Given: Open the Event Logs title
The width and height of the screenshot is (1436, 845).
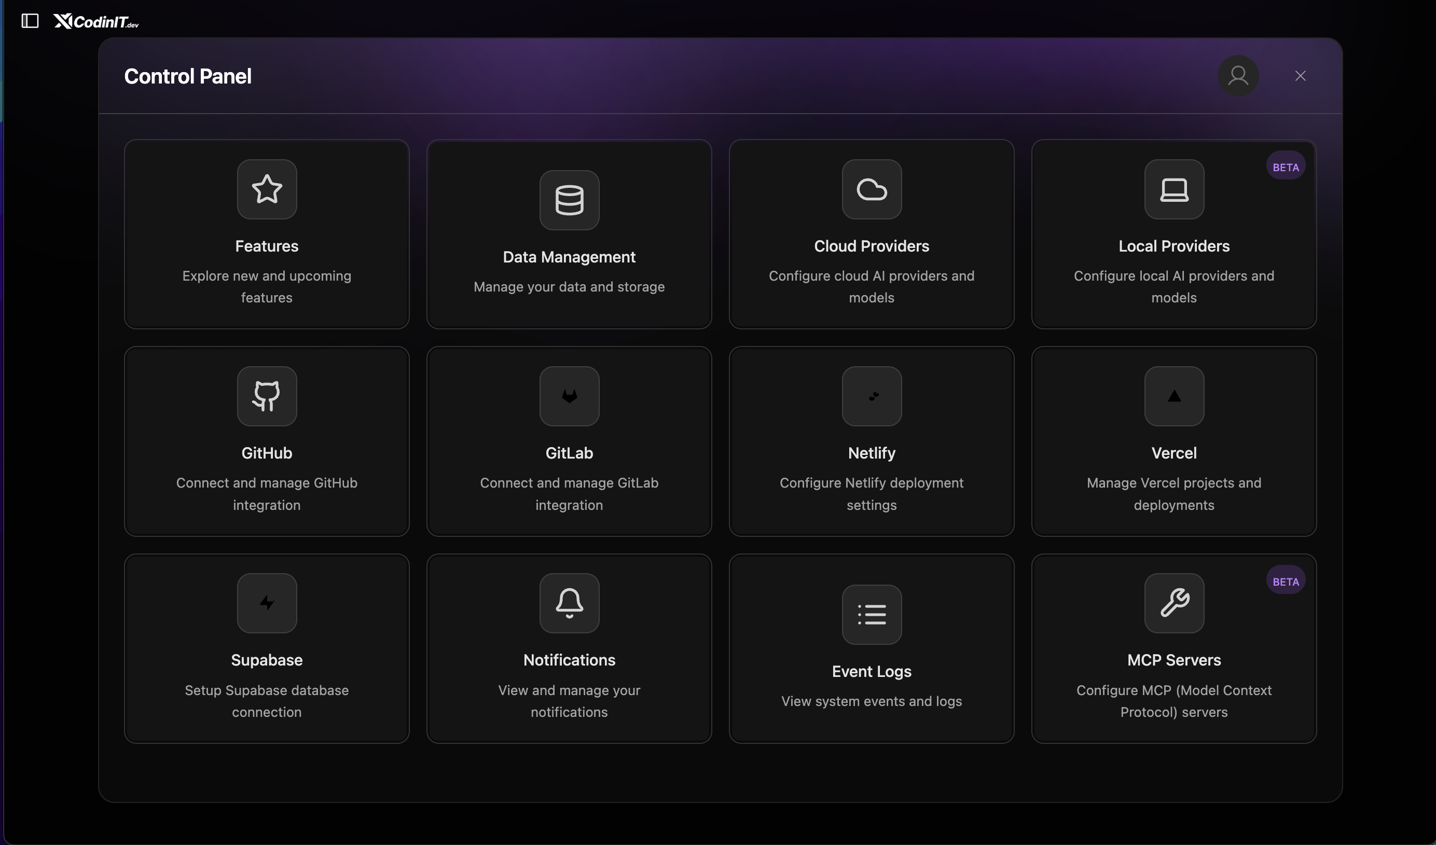Looking at the screenshot, I should point(871,671).
